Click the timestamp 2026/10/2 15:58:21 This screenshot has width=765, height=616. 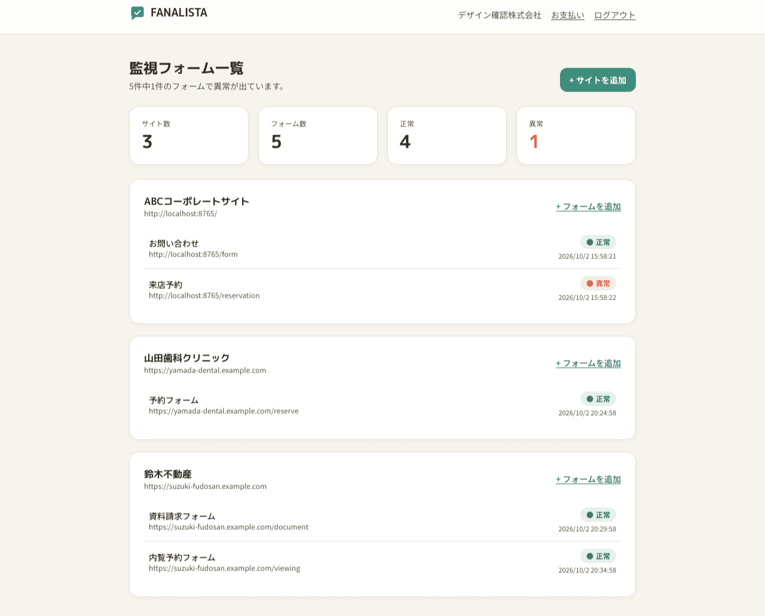click(x=587, y=256)
